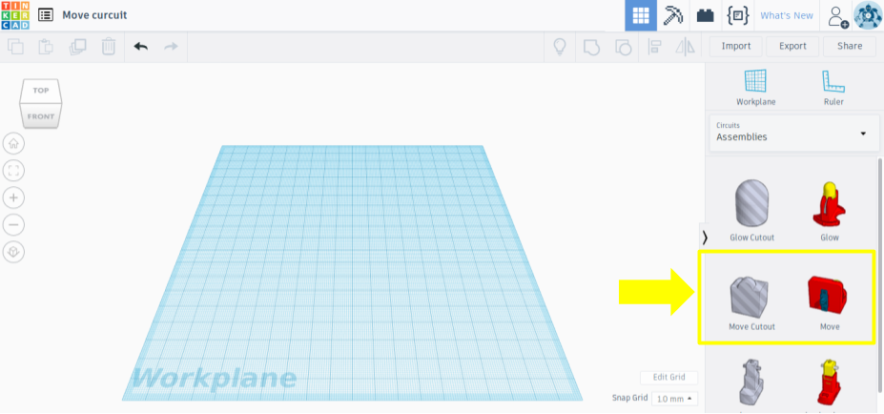Click the Import button
884x414 pixels.
point(736,46)
